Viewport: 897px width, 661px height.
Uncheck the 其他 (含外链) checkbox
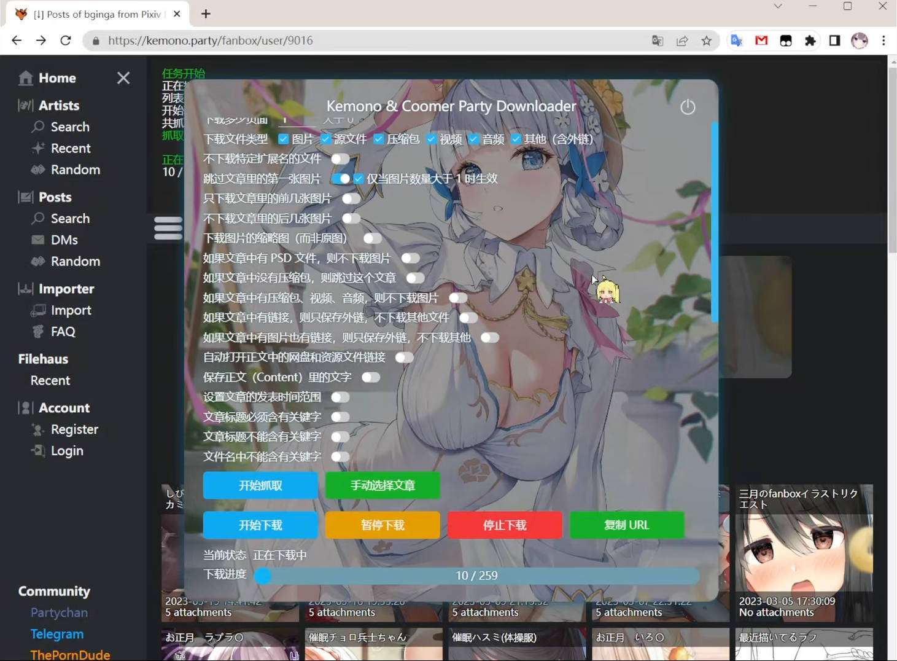[516, 139]
